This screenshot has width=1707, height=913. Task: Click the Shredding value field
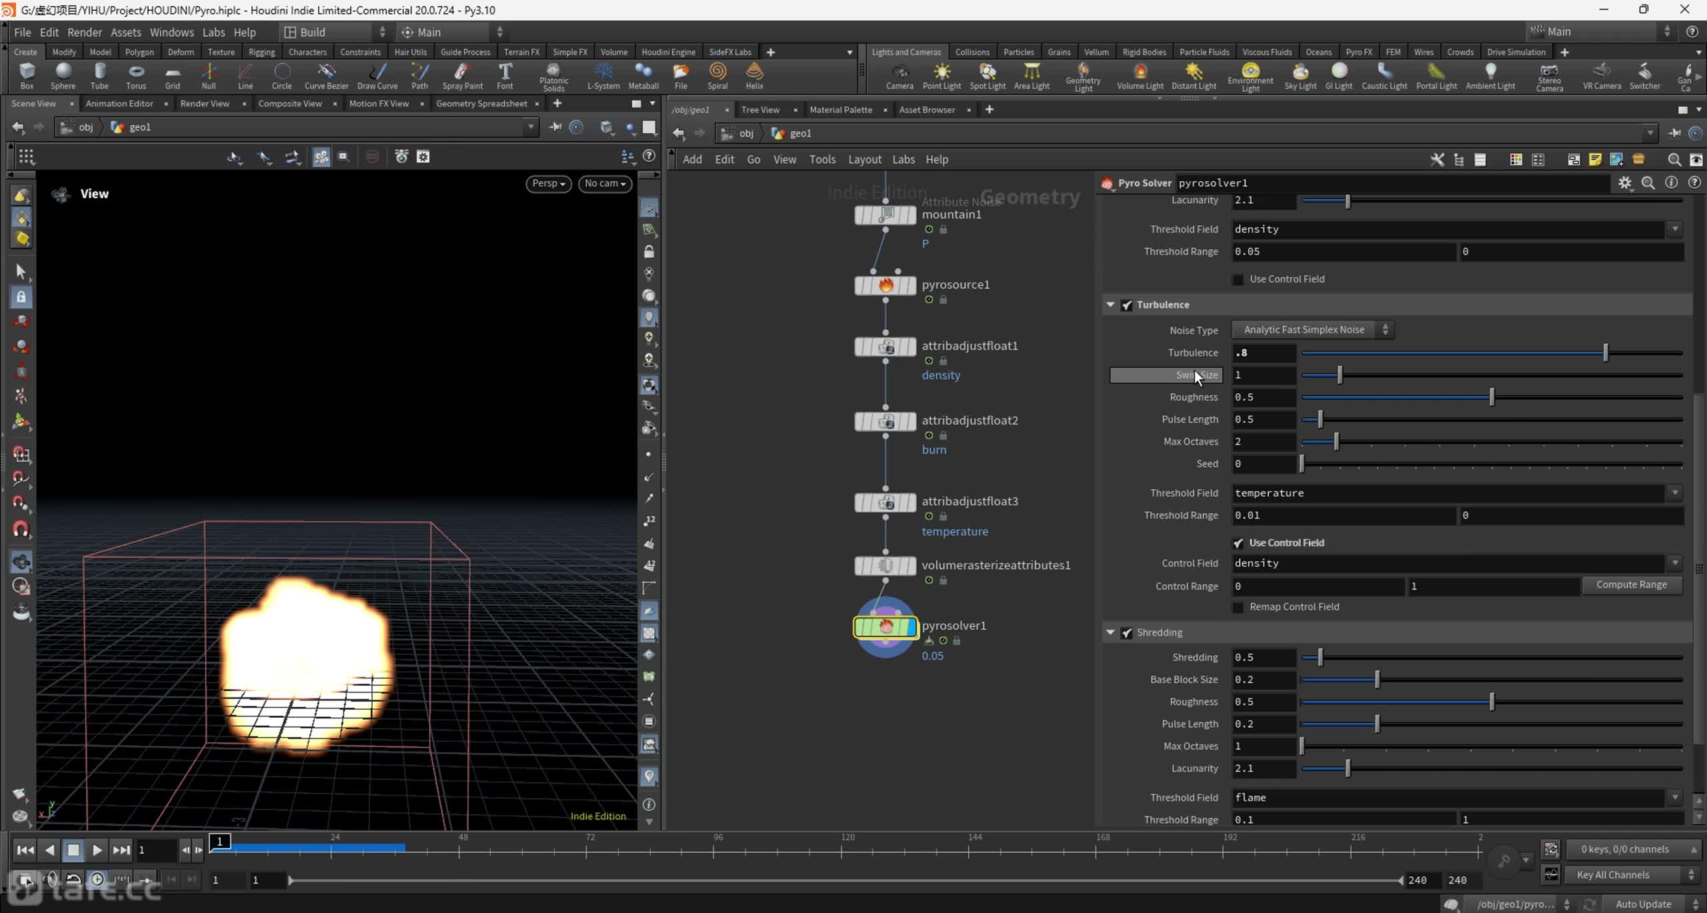pyautogui.click(x=1263, y=657)
